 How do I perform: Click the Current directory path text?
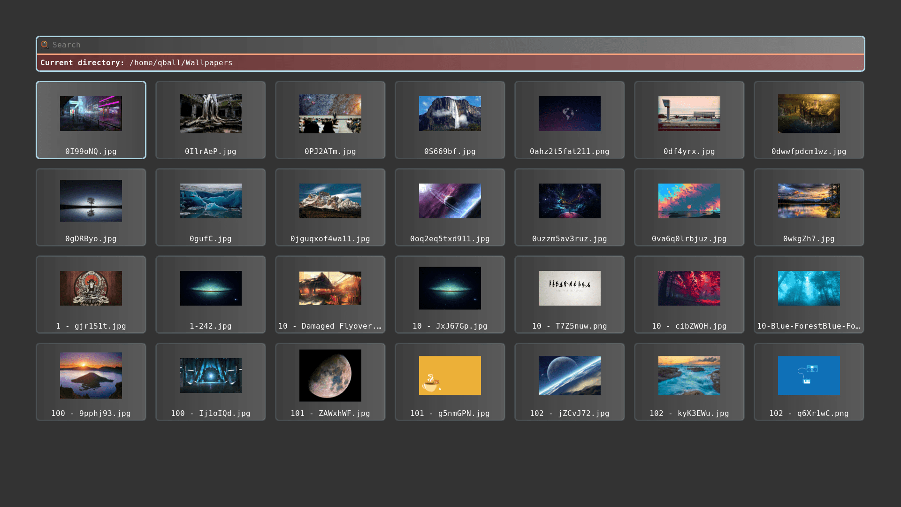pyautogui.click(x=181, y=62)
